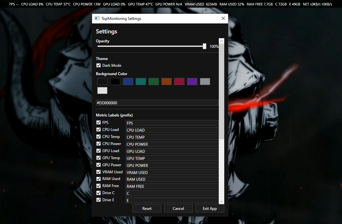Uncheck the GPU Power metric label

tap(98, 165)
